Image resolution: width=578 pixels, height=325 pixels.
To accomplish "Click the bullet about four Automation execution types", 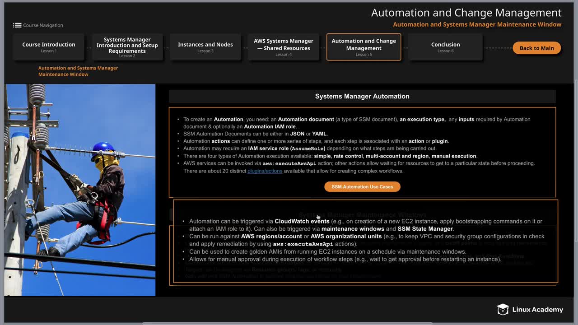I will (330, 156).
